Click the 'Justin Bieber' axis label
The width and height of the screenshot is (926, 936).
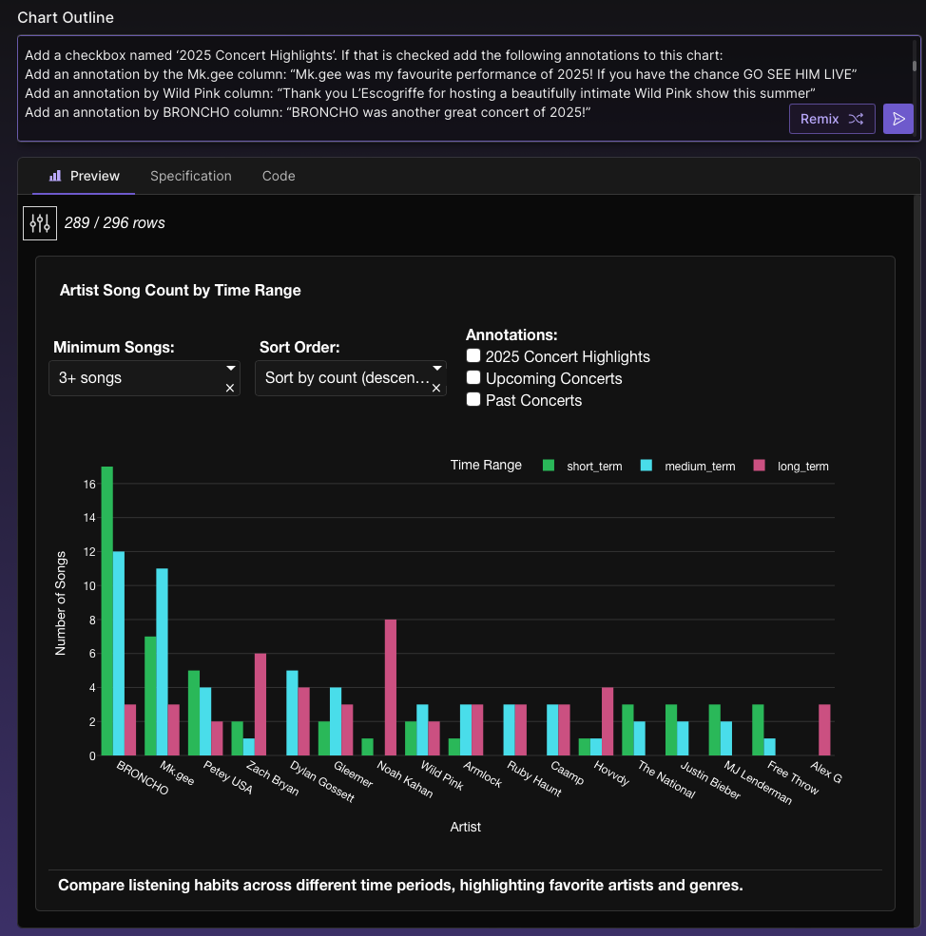pos(711,780)
